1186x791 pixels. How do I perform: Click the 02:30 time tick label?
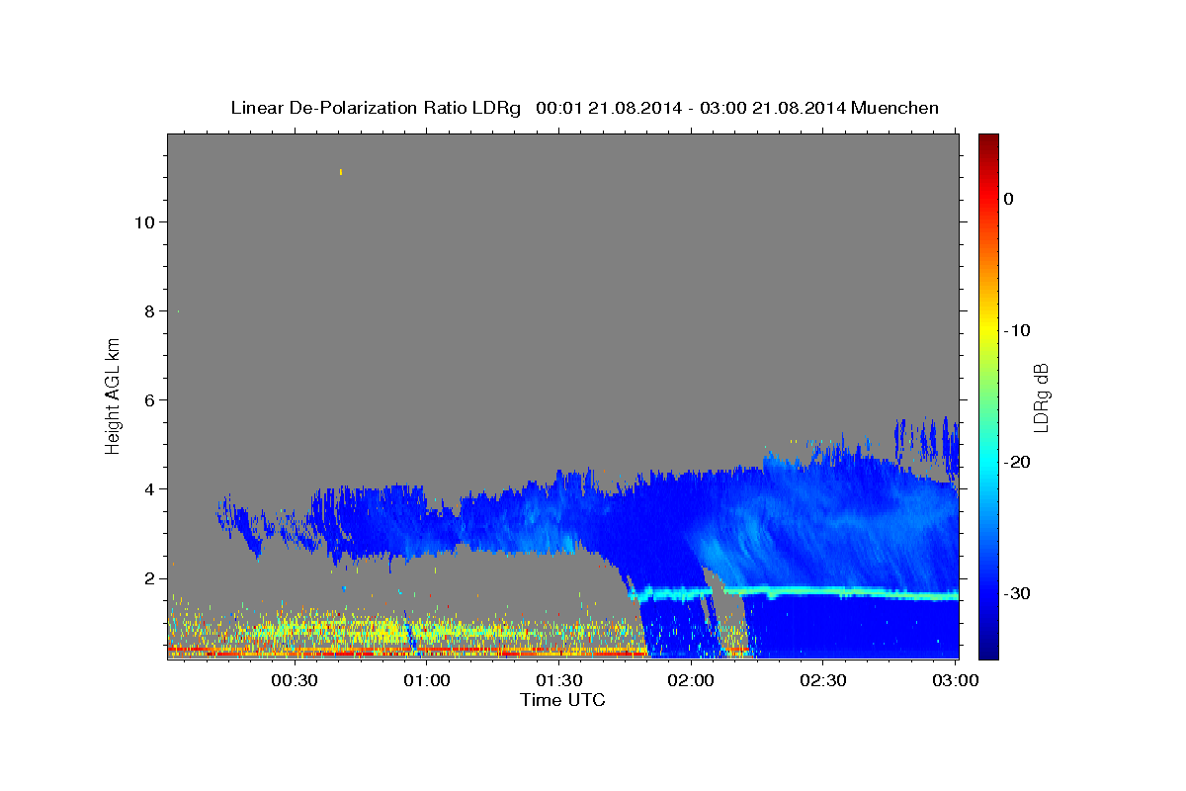(x=823, y=680)
